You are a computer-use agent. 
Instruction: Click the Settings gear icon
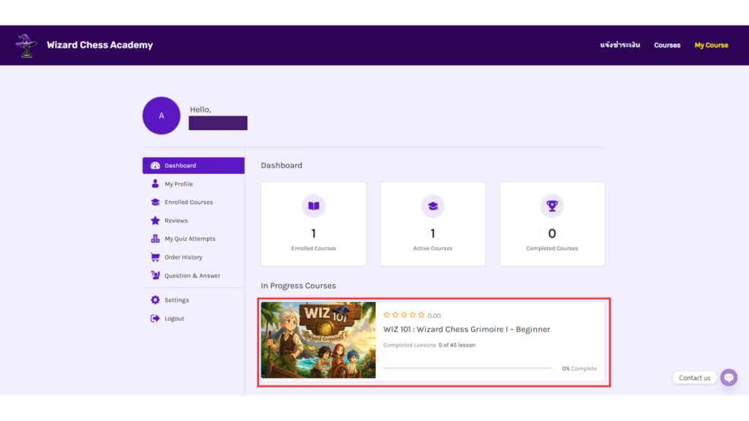tap(155, 300)
